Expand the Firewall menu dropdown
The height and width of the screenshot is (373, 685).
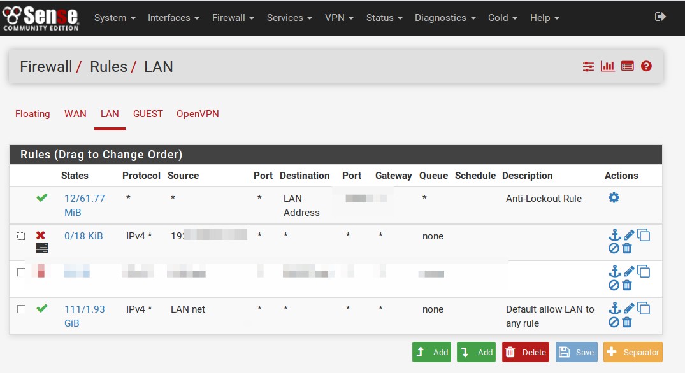(x=233, y=18)
